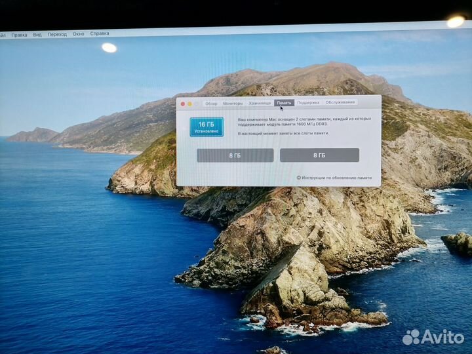
Task: Open the Окно menu
Action: coord(78,34)
